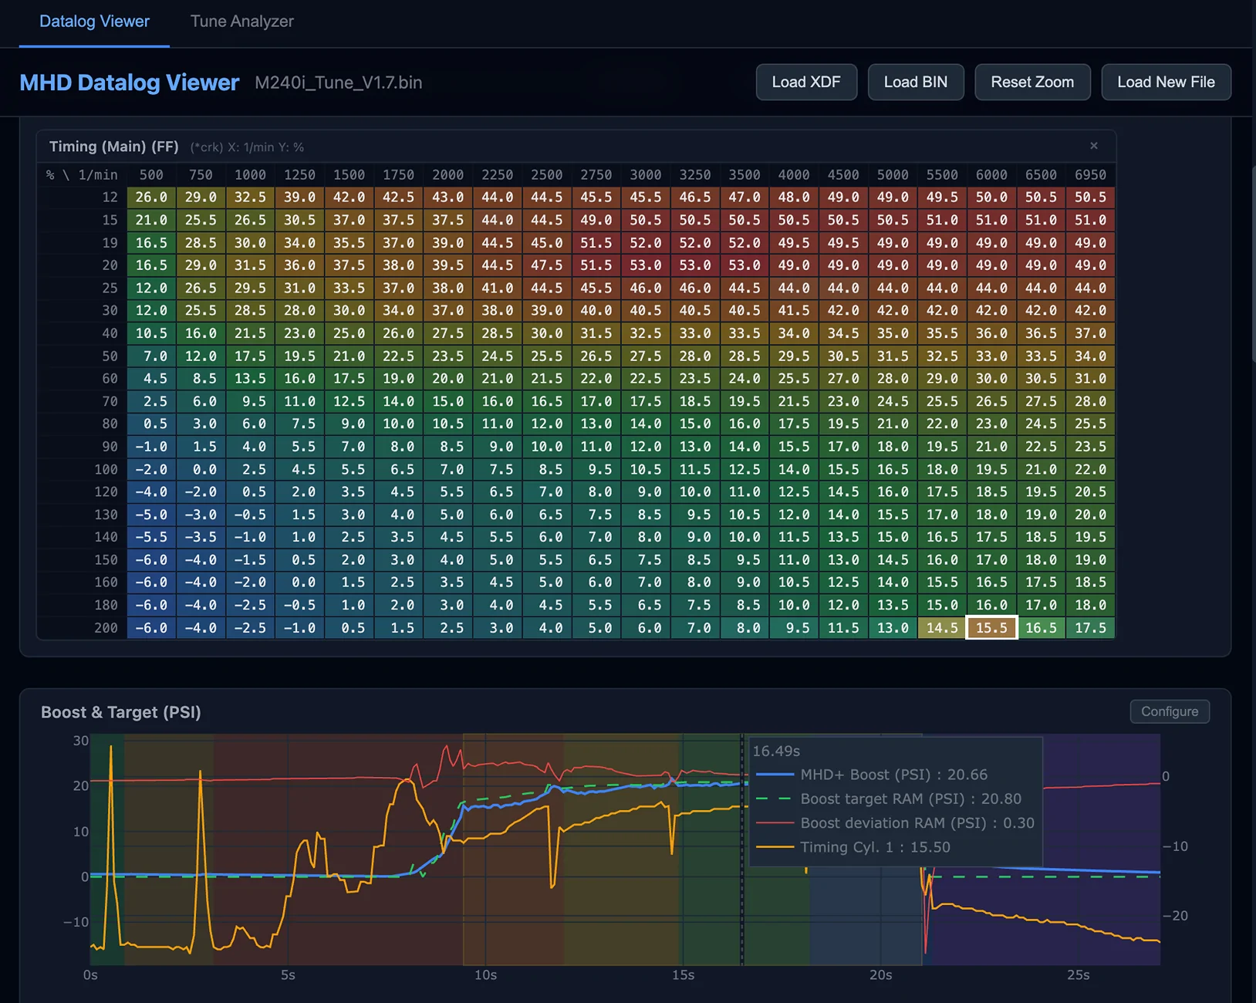1256x1003 pixels.
Task: Click row header 200 percent load
Action: click(106, 627)
